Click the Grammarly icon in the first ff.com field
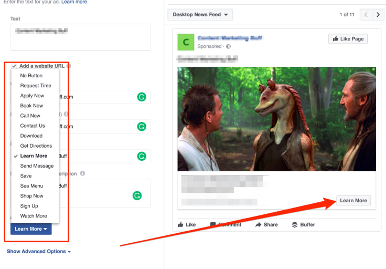Image resolution: width=386 pixels, height=269 pixels. click(x=142, y=97)
